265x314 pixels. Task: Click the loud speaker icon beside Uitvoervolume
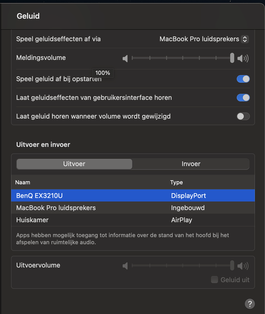243,266
